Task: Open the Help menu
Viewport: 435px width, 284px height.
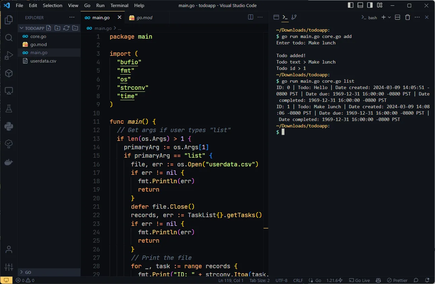Action: tap(139, 5)
